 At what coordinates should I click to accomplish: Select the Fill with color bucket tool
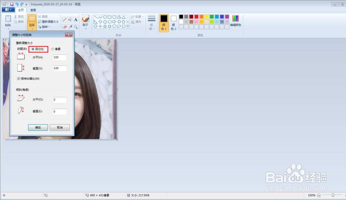tap(70, 20)
